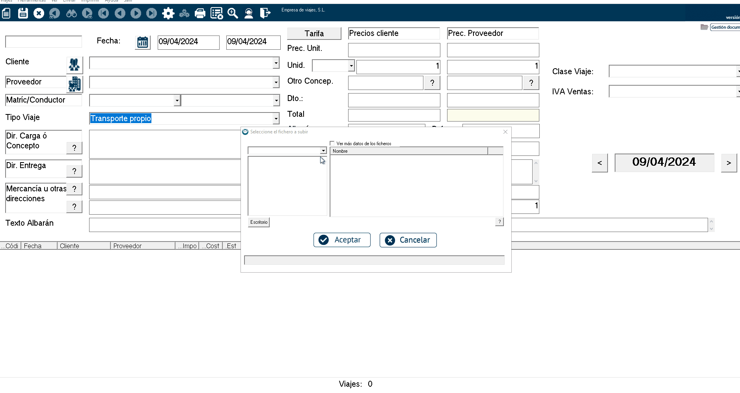Viewport: 740px width, 393px height.
Task: Enable 'Ver más datos de los ficheros' checkbox
Action: pos(332,144)
